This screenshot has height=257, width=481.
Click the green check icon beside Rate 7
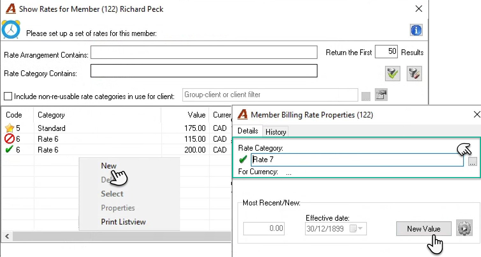point(243,160)
